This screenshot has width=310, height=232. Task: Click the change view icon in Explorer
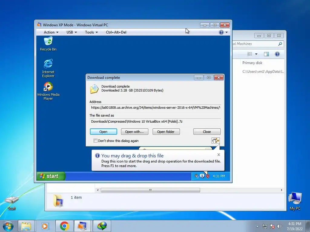(x=250, y=54)
